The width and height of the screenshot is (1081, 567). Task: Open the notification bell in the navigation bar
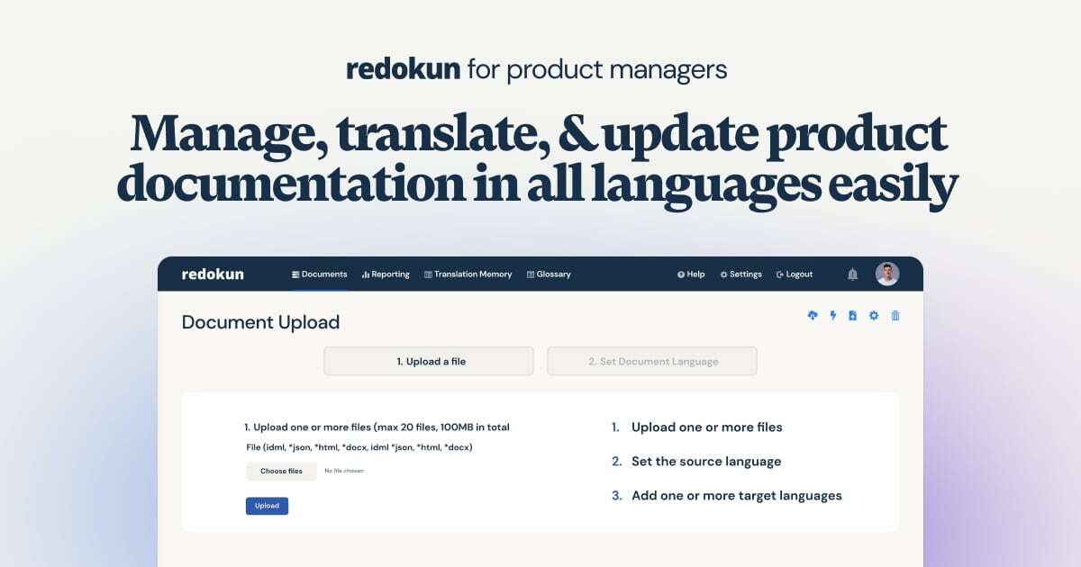pyautogui.click(x=852, y=274)
